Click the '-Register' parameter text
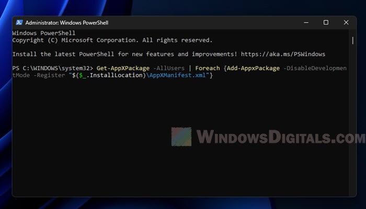Image resolution: width=366 pixels, height=209 pixels. click(x=49, y=75)
